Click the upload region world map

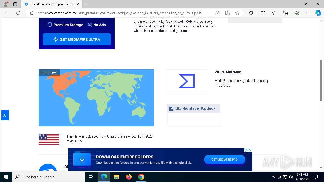[x=96, y=98]
